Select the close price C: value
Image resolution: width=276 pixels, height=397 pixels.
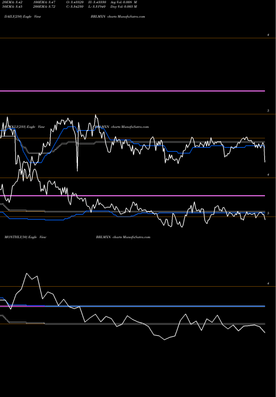[x=75, y=7]
